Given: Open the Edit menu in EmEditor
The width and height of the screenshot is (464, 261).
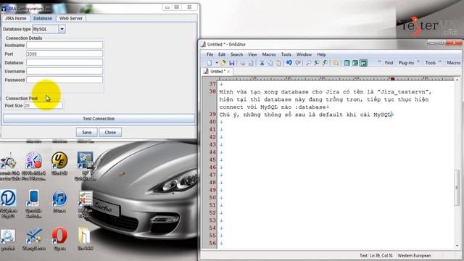Looking at the screenshot, I should coord(222,54).
